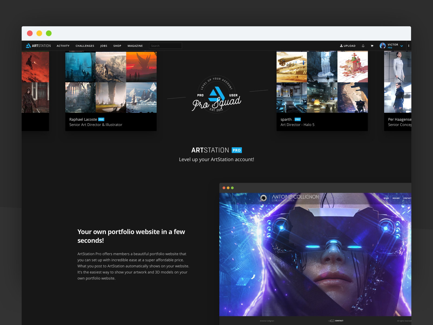Click the green maximize button of the main window
The width and height of the screenshot is (433, 325).
(49, 33)
